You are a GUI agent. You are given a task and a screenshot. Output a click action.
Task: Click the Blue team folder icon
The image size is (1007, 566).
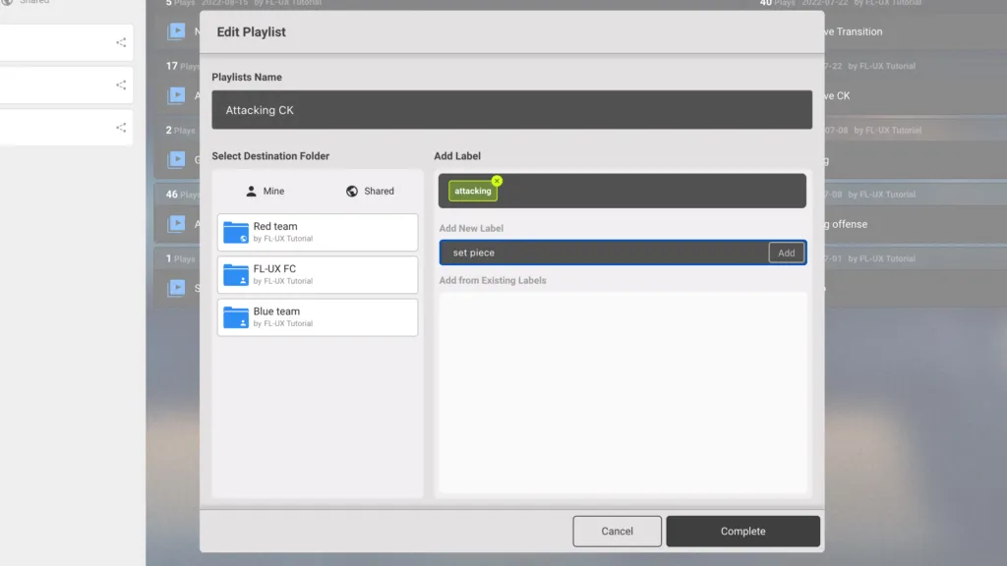click(236, 317)
